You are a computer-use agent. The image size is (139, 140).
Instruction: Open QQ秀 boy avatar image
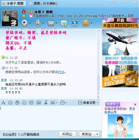point(120,126)
